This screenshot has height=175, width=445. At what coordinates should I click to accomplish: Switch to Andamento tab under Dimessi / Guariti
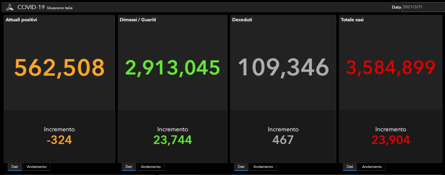point(151,167)
